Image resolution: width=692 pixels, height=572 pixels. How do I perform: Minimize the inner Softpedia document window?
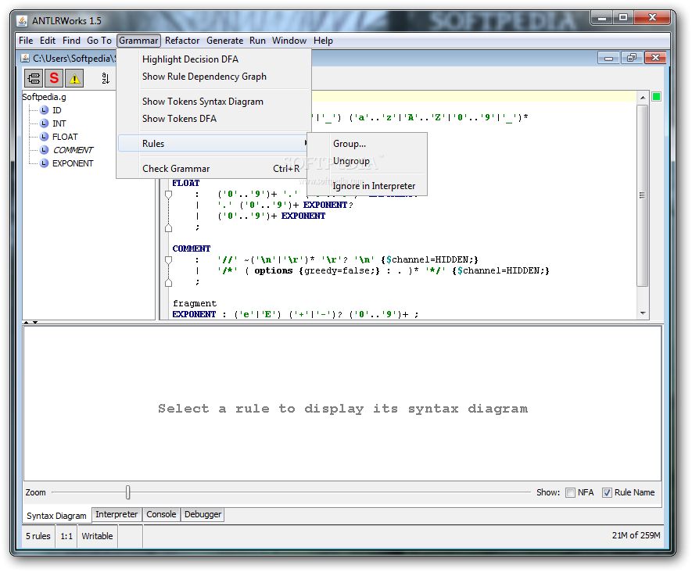pos(608,58)
